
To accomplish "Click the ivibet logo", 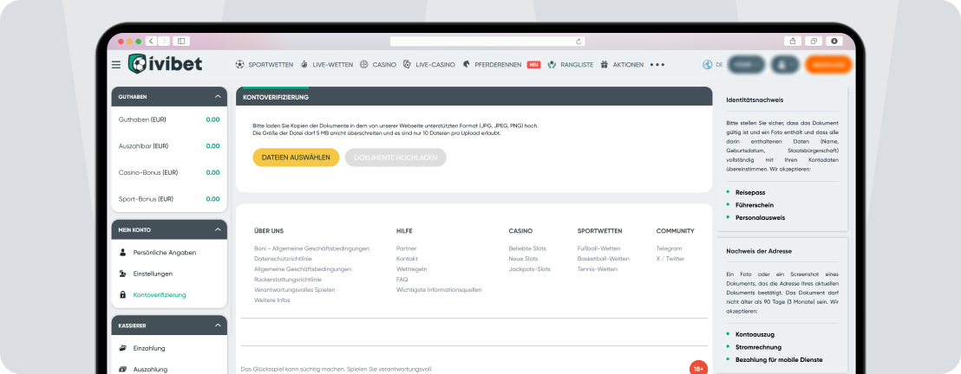I will pos(165,64).
